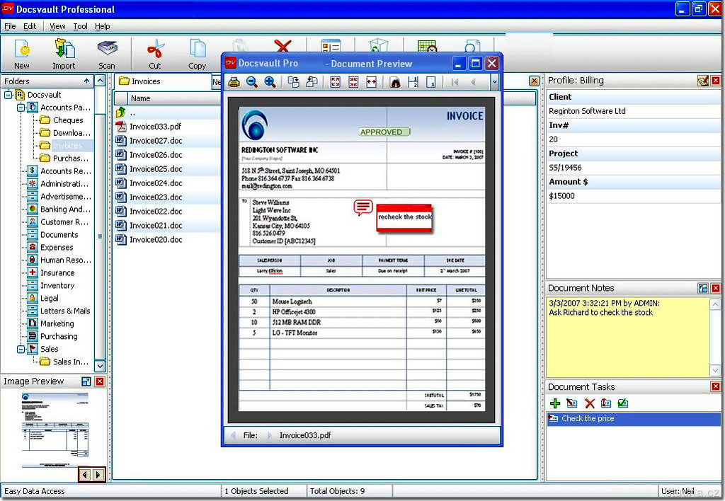Open the preview toolbar overflow dropdown arrow
This screenshot has width=725, height=501.
(x=494, y=82)
